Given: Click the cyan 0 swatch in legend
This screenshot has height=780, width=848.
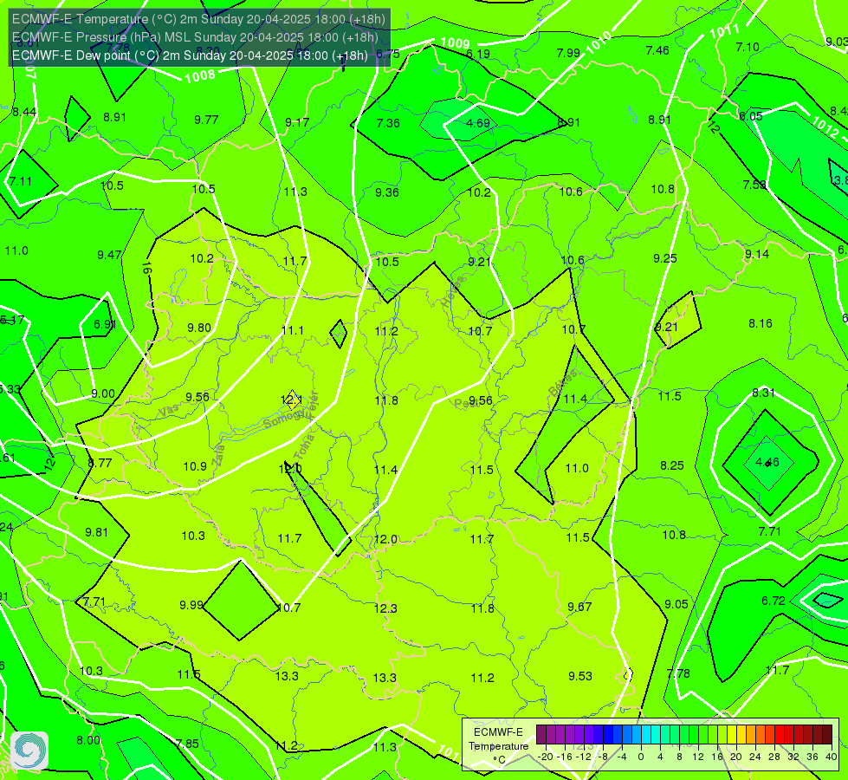Looking at the screenshot, I should pyautogui.click(x=646, y=735).
